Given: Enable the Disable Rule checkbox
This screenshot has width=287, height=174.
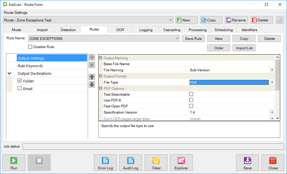Looking at the screenshot, I should (x=30, y=47).
